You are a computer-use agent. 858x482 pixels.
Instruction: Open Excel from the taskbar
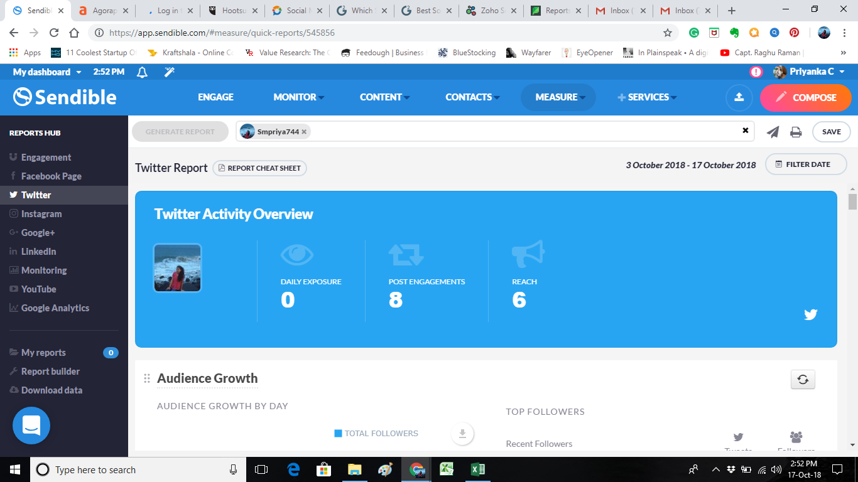(x=477, y=469)
